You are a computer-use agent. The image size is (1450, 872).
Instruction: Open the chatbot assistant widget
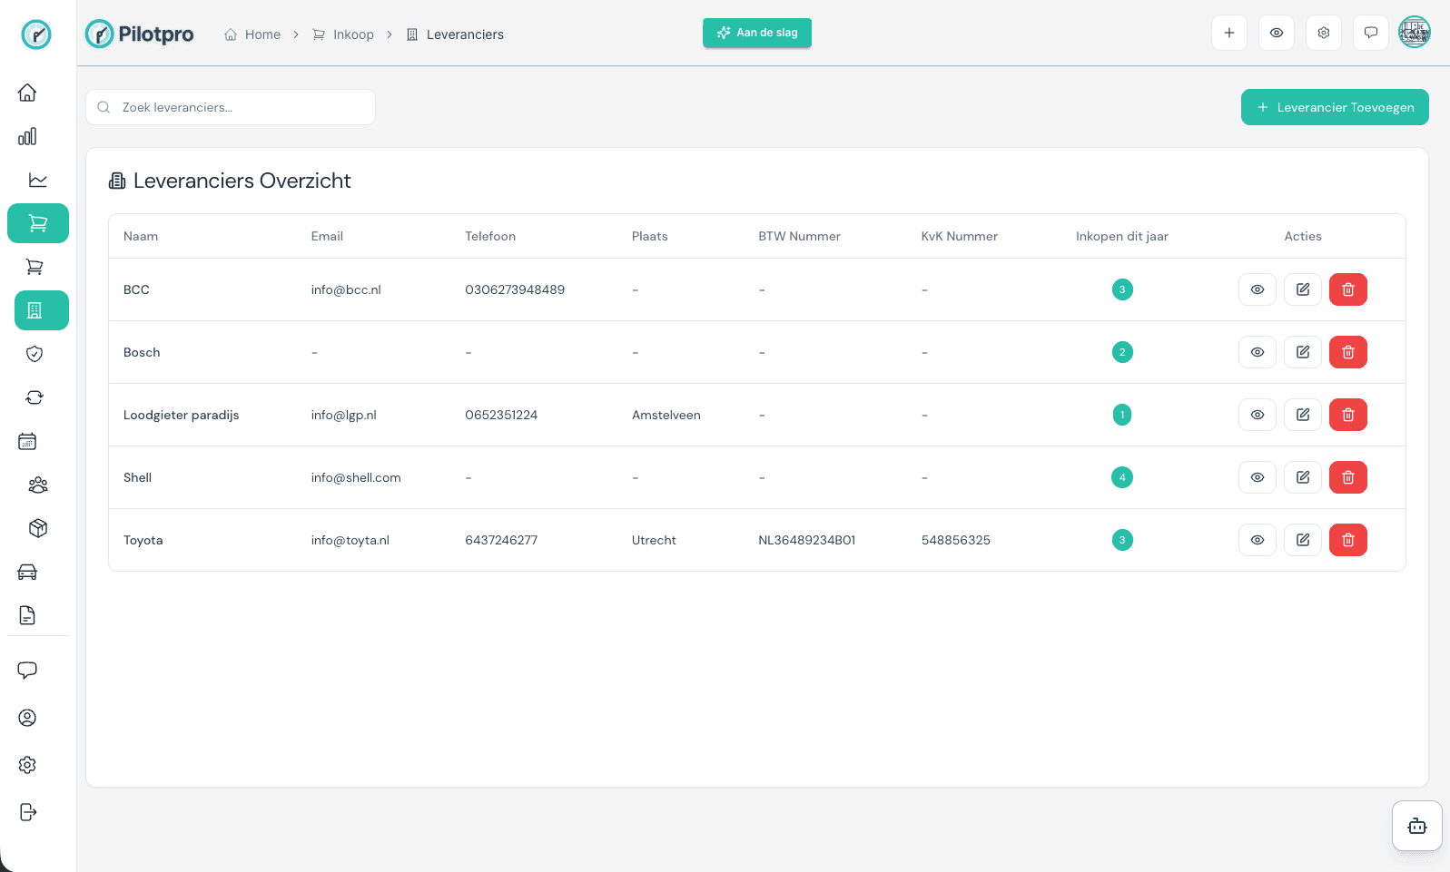(1416, 826)
